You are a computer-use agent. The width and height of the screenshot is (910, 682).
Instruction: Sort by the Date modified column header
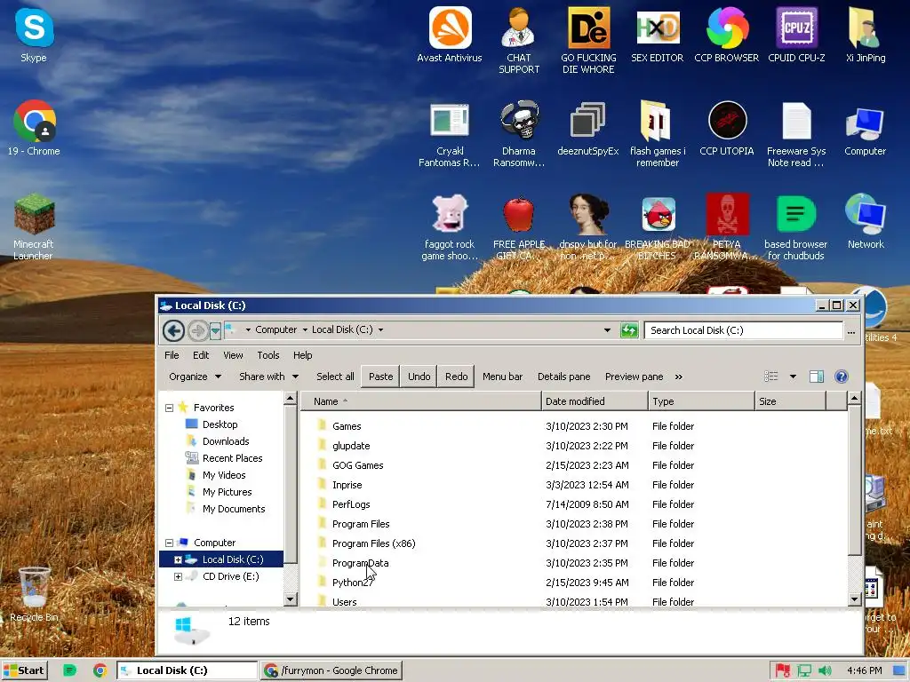pos(595,401)
